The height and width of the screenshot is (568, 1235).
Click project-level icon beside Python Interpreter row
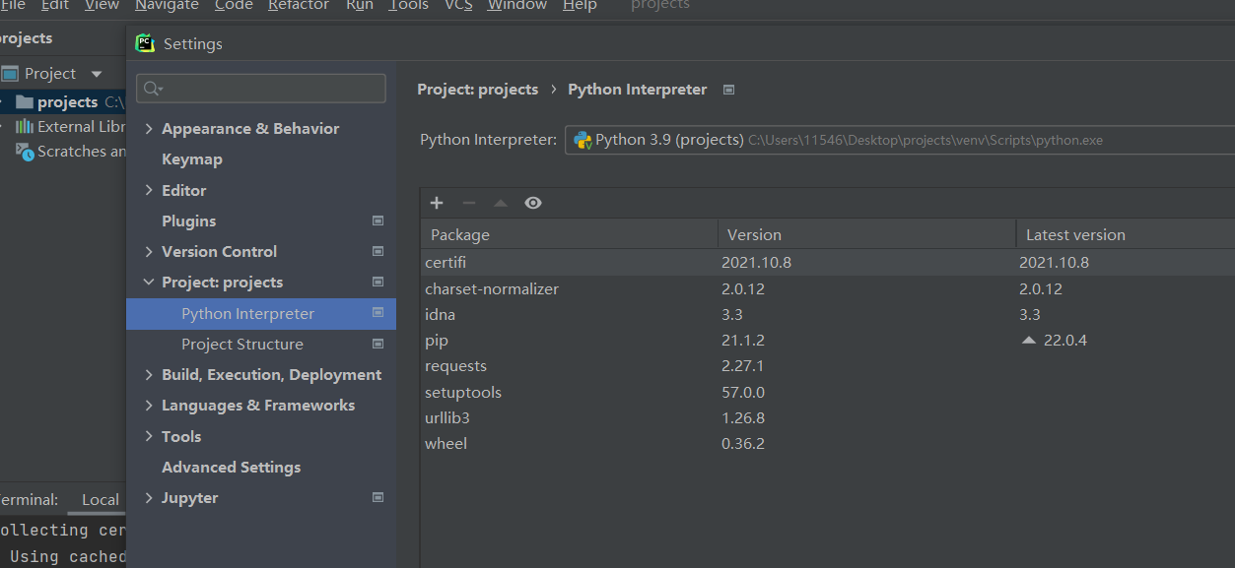377,313
